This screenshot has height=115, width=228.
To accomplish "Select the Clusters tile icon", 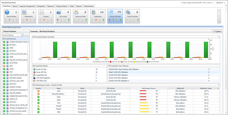I will [42, 12].
